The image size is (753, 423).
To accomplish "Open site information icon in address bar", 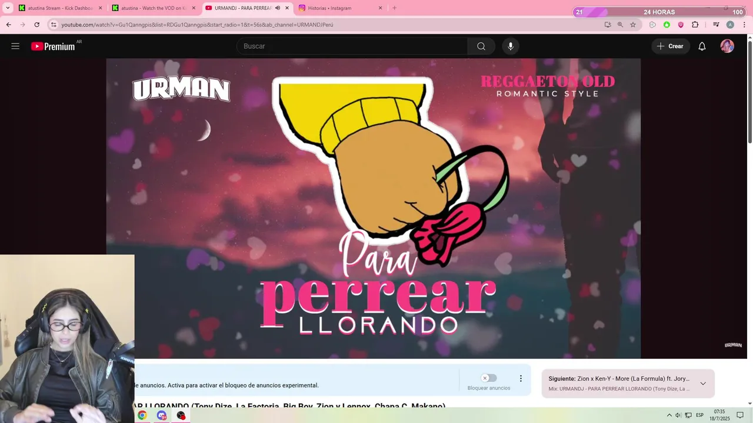I will pos(54,25).
